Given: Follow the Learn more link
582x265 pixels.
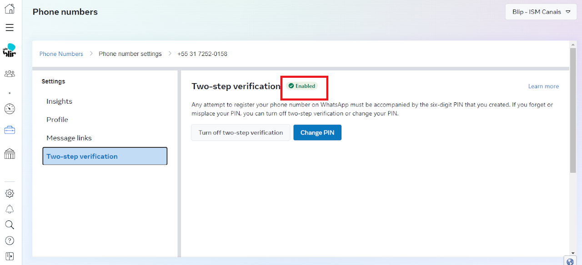Looking at the screenshot, I should click(543, 86).
